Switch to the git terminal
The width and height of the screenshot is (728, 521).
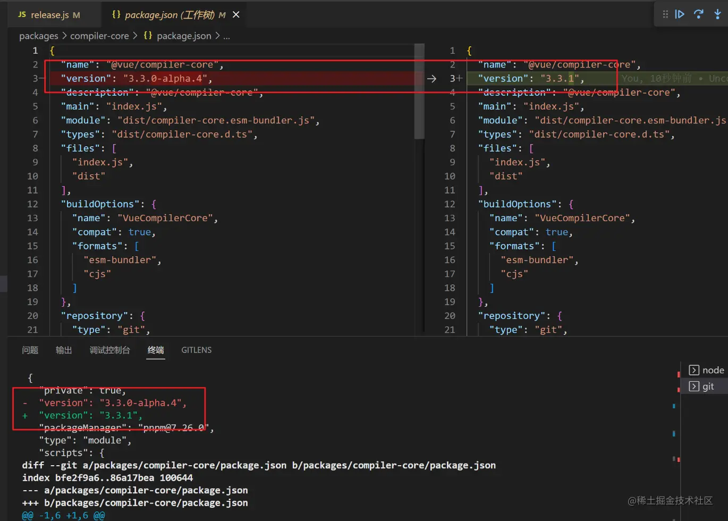coord(706,386)
